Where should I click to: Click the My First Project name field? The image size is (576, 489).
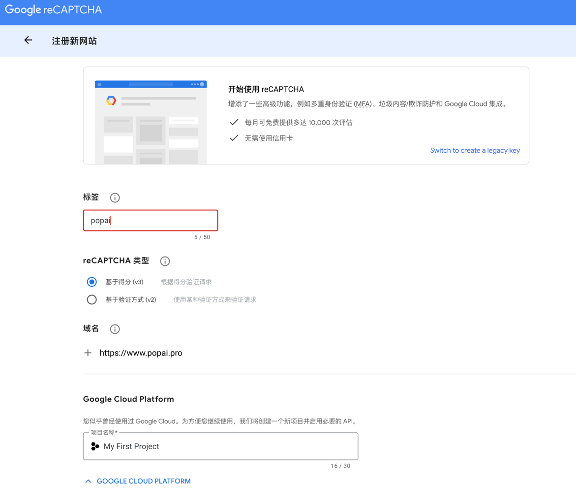pyautogui.click(x=226, y=446)
